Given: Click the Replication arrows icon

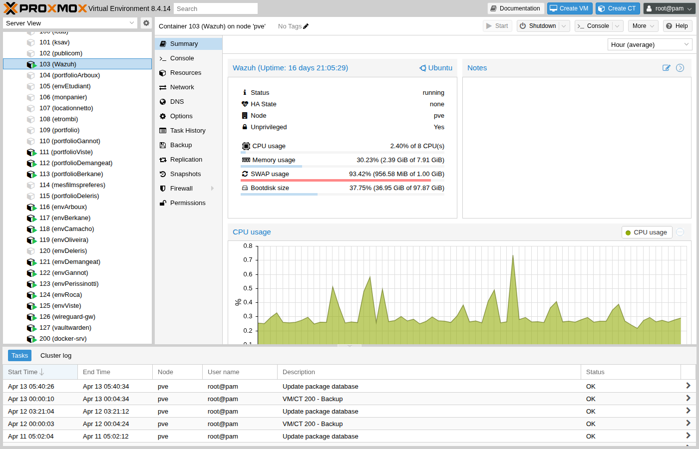Looking at the screenshot, I should (163, 160).
